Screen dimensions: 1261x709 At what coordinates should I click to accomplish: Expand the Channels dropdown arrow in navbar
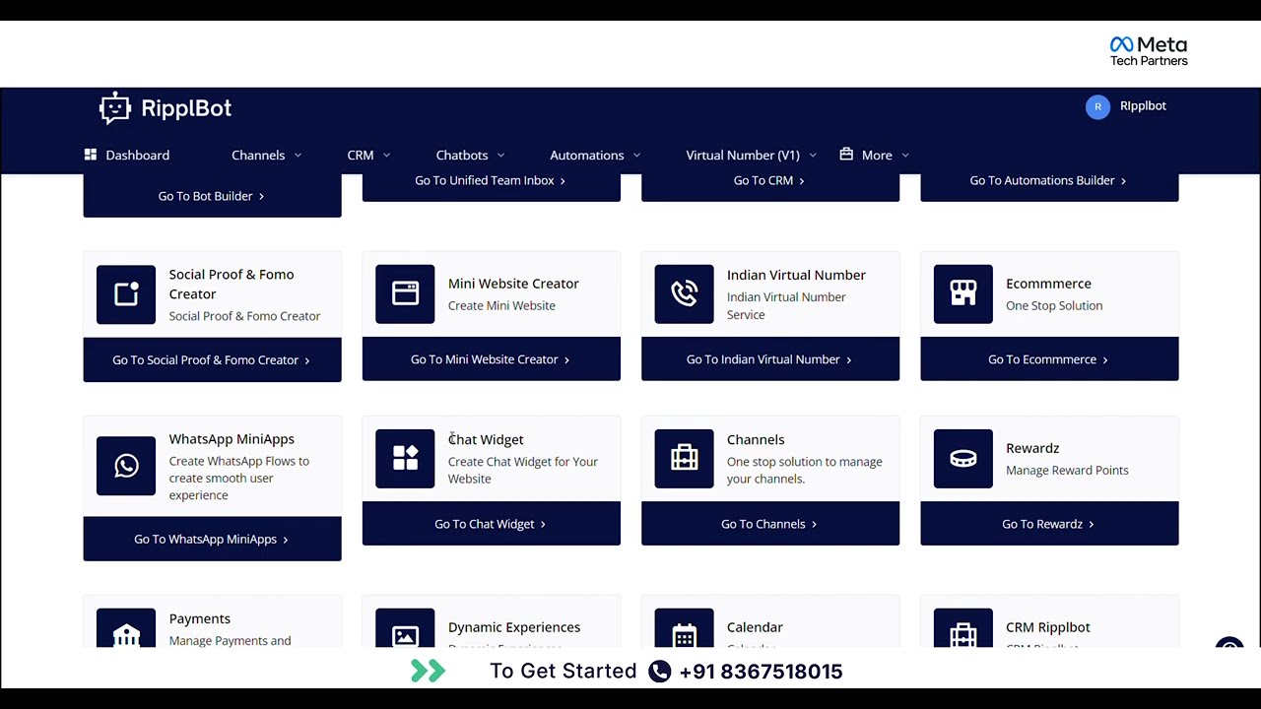click(x=298, y=156)
